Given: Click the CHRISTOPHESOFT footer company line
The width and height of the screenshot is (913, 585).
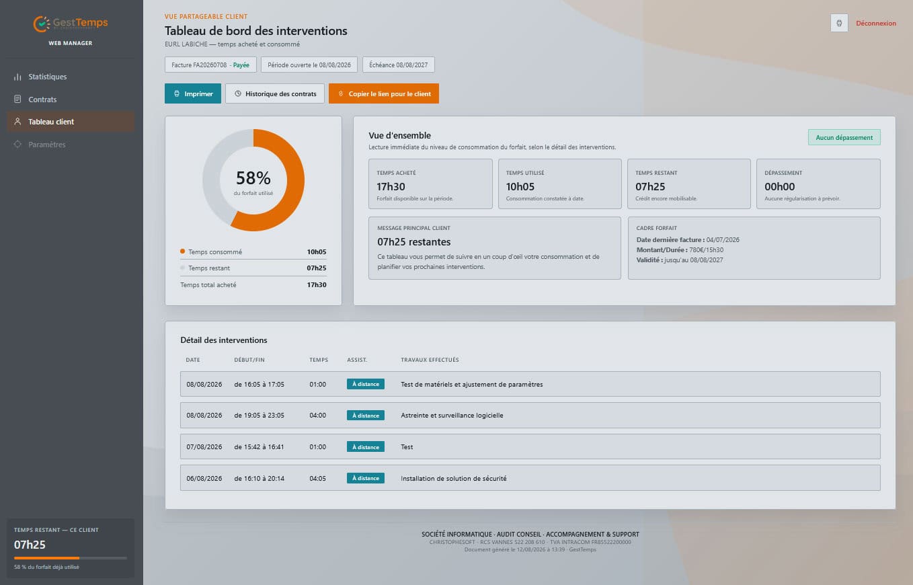Looking at the screenshot, I should pos(530,542).
